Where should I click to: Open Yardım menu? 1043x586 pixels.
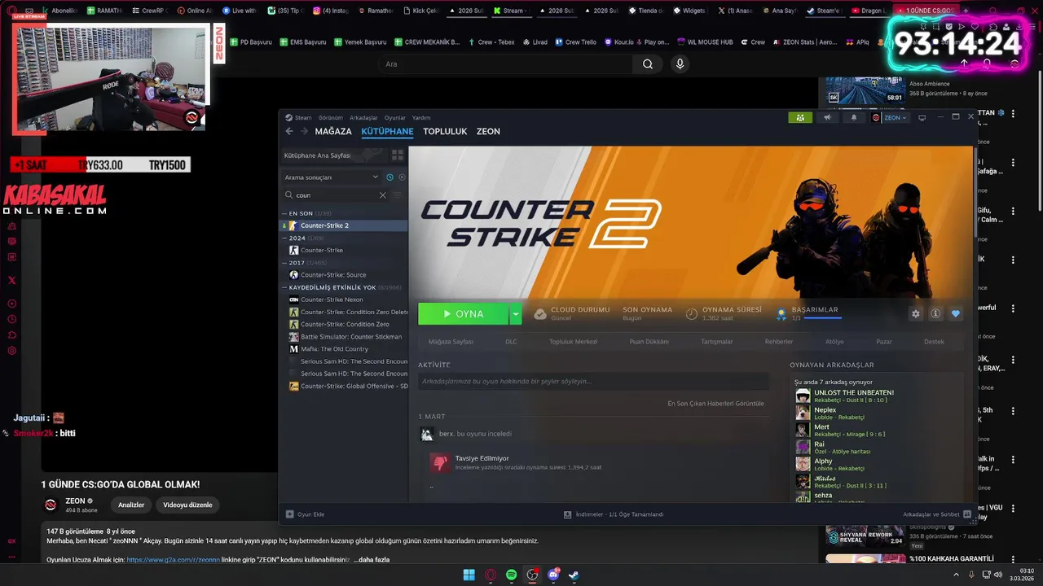421,117
